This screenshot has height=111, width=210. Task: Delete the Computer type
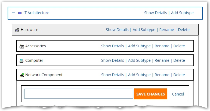coord(179,60)
